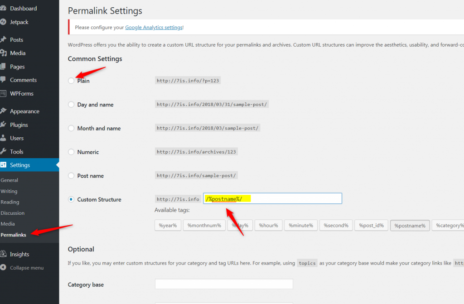Click the Custom Structure text field
Screen dimensions: 464x304
point(272,198)
